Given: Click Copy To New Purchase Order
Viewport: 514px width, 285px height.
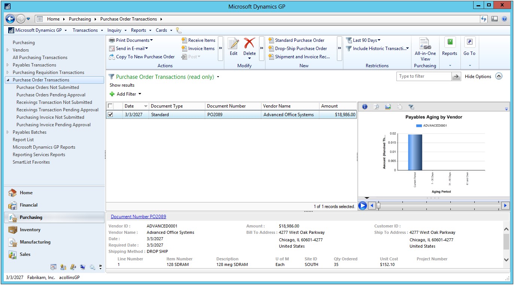Looking at the screenshot, I should (x=142, y=57).
